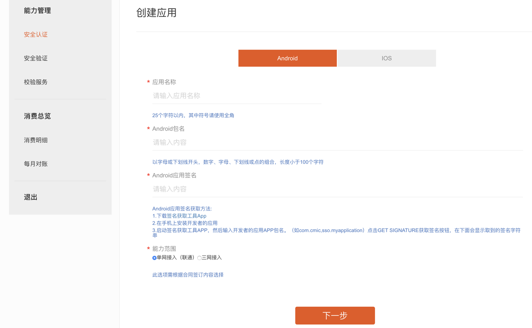Select 单网接入（联通）radio option

point(154,258)
